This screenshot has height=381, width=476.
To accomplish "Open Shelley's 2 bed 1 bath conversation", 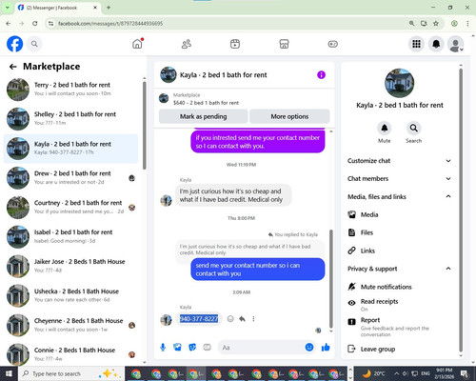I will click(71, 119).
